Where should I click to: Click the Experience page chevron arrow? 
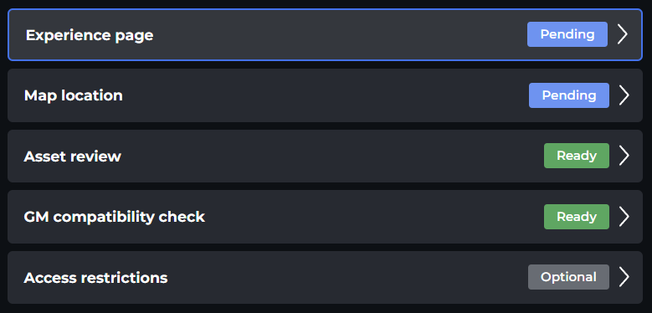622,34
